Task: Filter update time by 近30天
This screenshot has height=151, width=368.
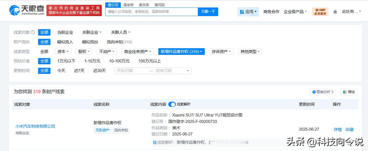Action: pyautogui.click(x=99, y=71)
